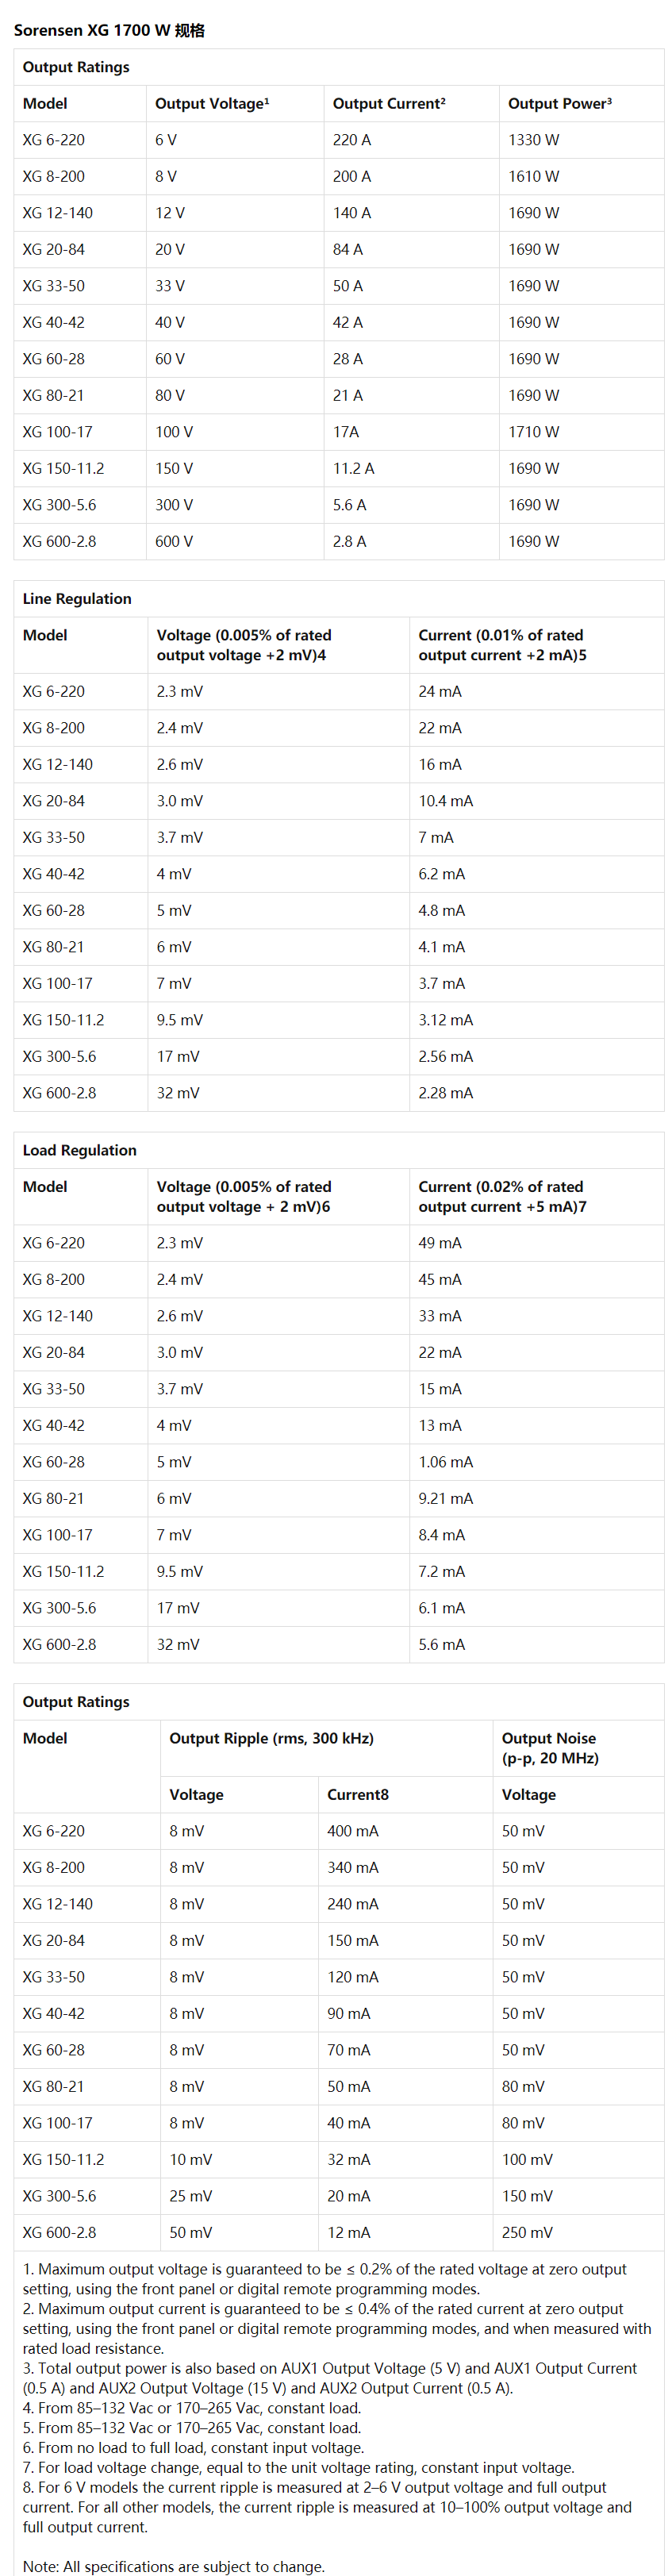This screenshot has height=2576, width=672.
Task: Select the Output Noise (p-p, 20 MHz) header
Action: pos(550,1748)
